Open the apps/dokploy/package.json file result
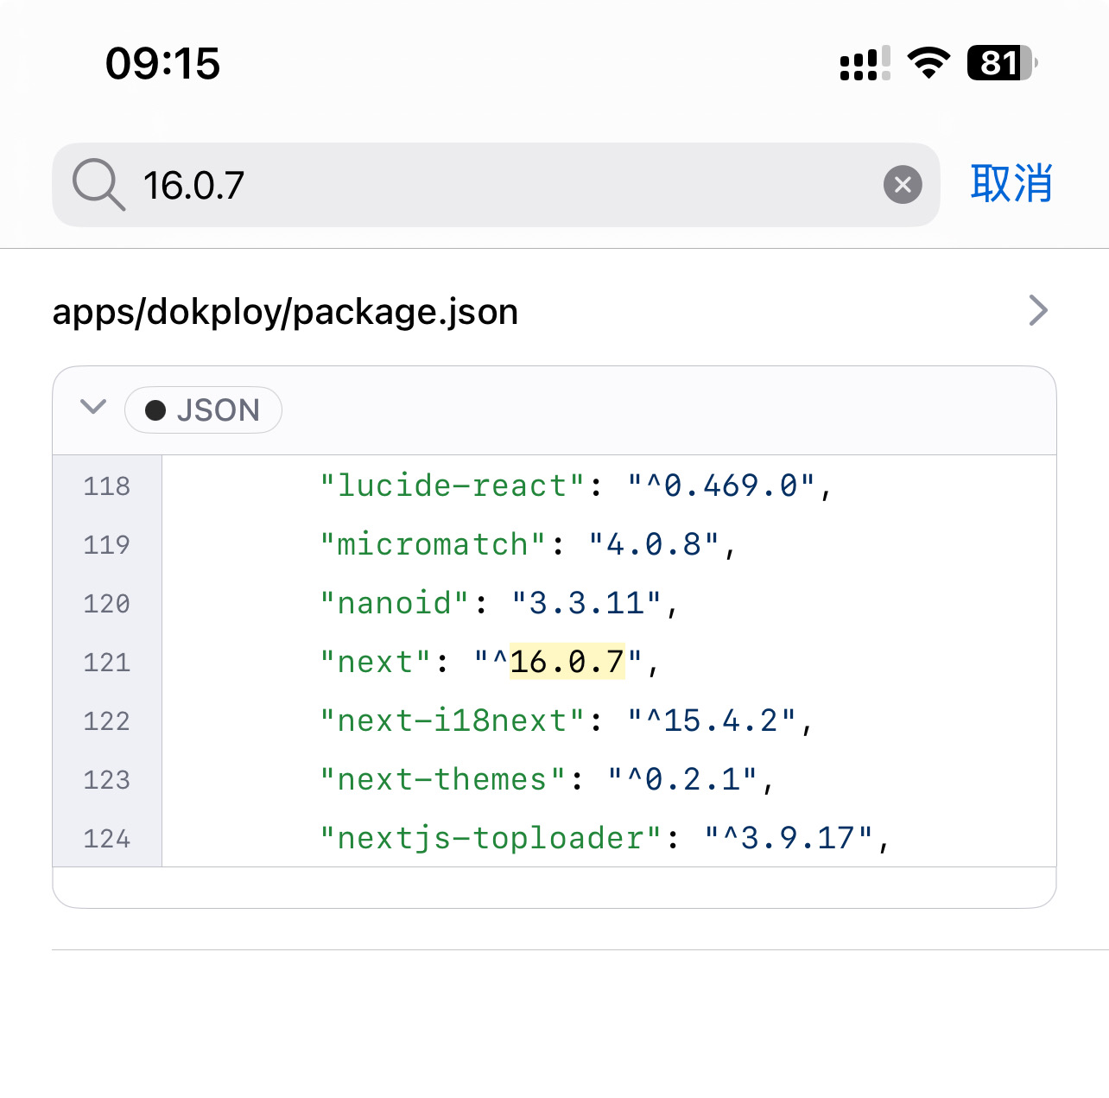The image size is (1109, 1098). click(285, 312)
